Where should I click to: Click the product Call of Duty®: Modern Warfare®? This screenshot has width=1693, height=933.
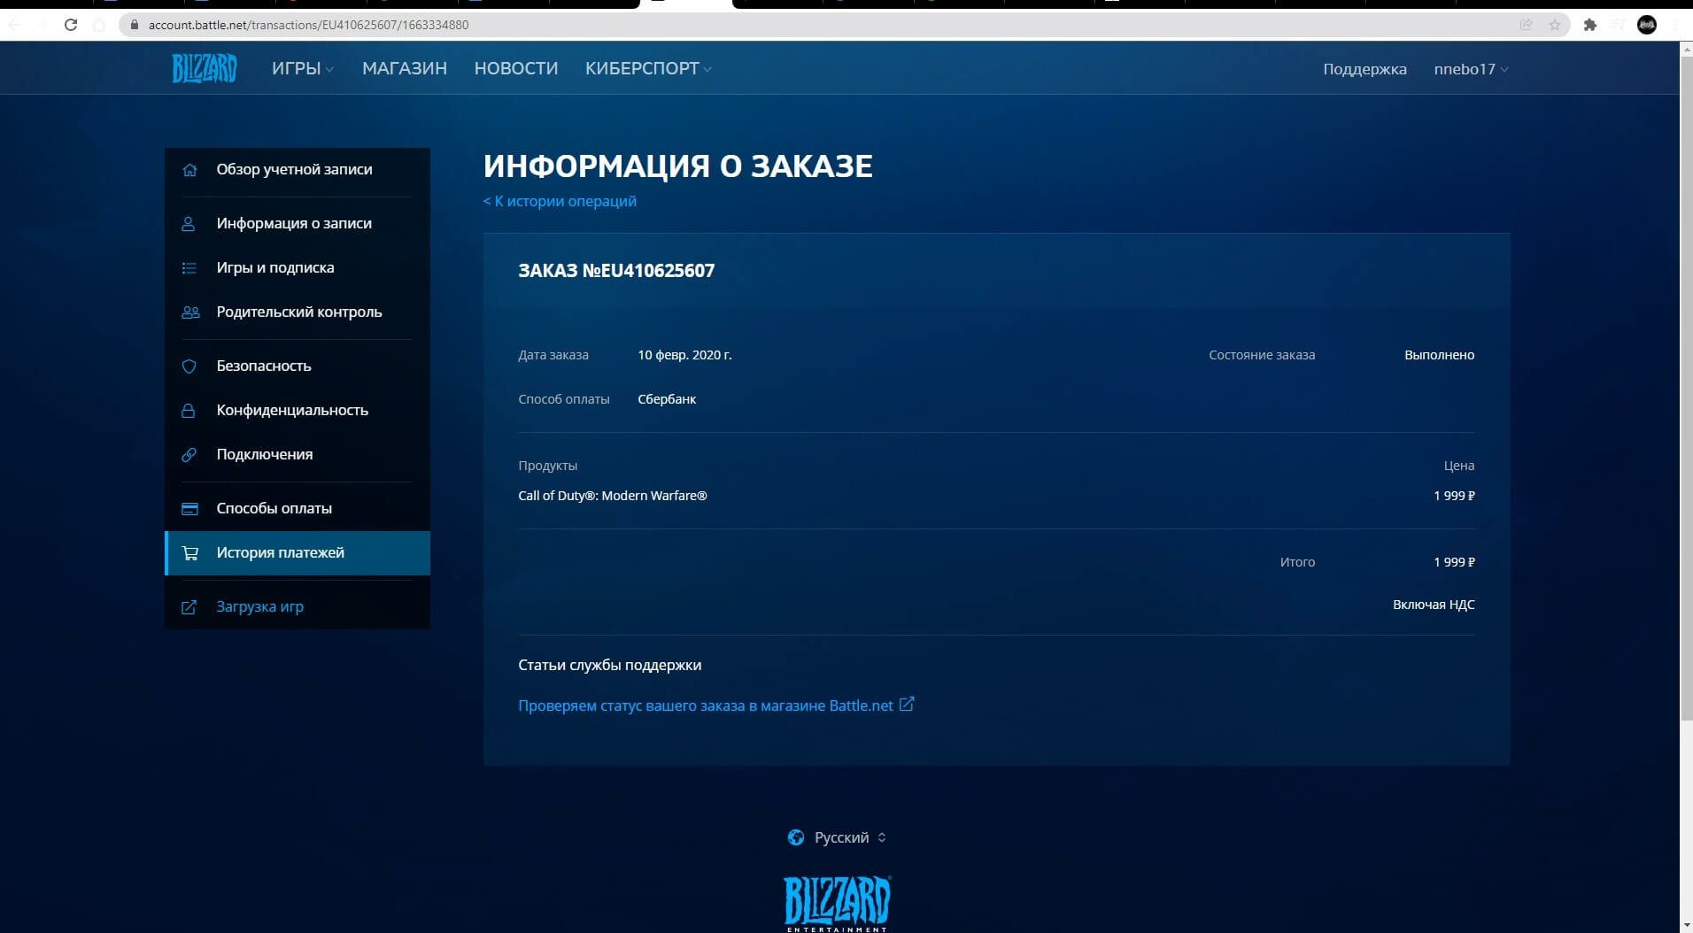(613, 496)
